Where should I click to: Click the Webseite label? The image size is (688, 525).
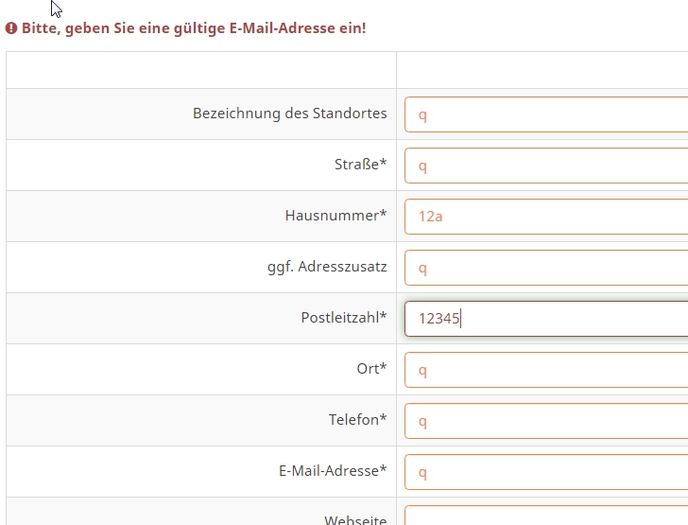point(355,519)
